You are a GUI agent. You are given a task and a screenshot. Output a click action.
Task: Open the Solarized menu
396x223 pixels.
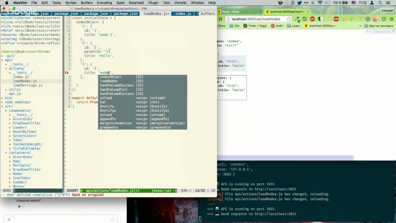(136, 3)
